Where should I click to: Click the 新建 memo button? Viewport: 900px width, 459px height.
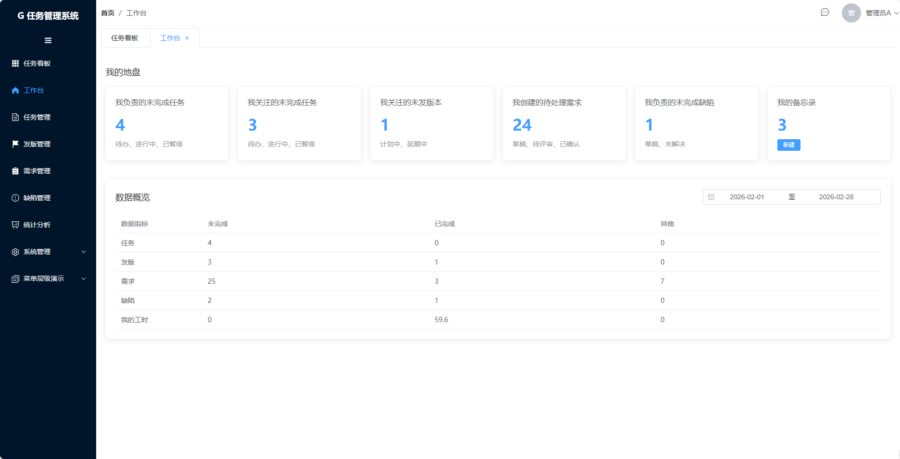[x=788, y=145]
